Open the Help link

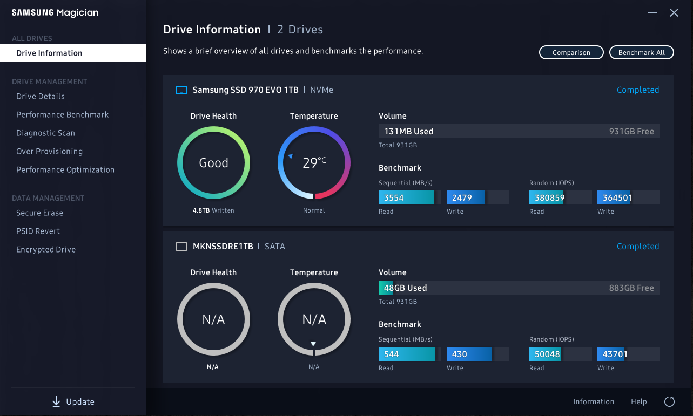click(x=639, y=401)
